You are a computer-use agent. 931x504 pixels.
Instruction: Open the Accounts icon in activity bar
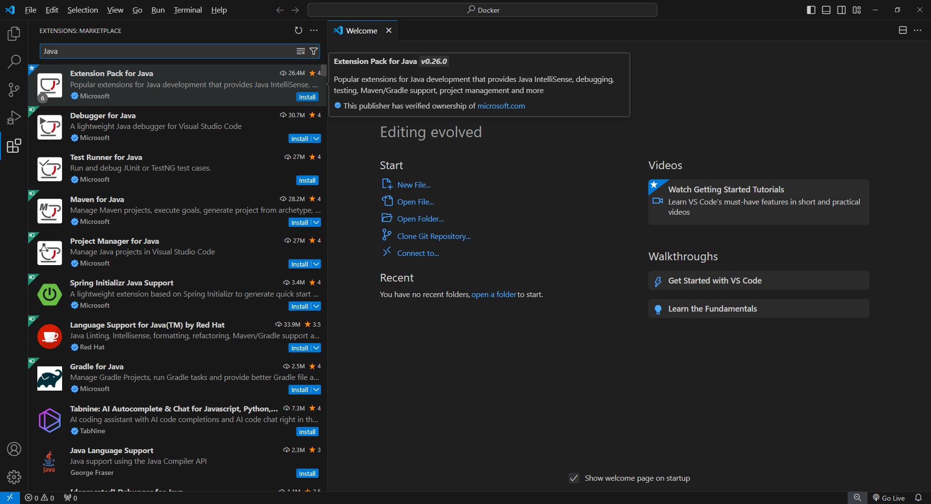pos(14,449)
